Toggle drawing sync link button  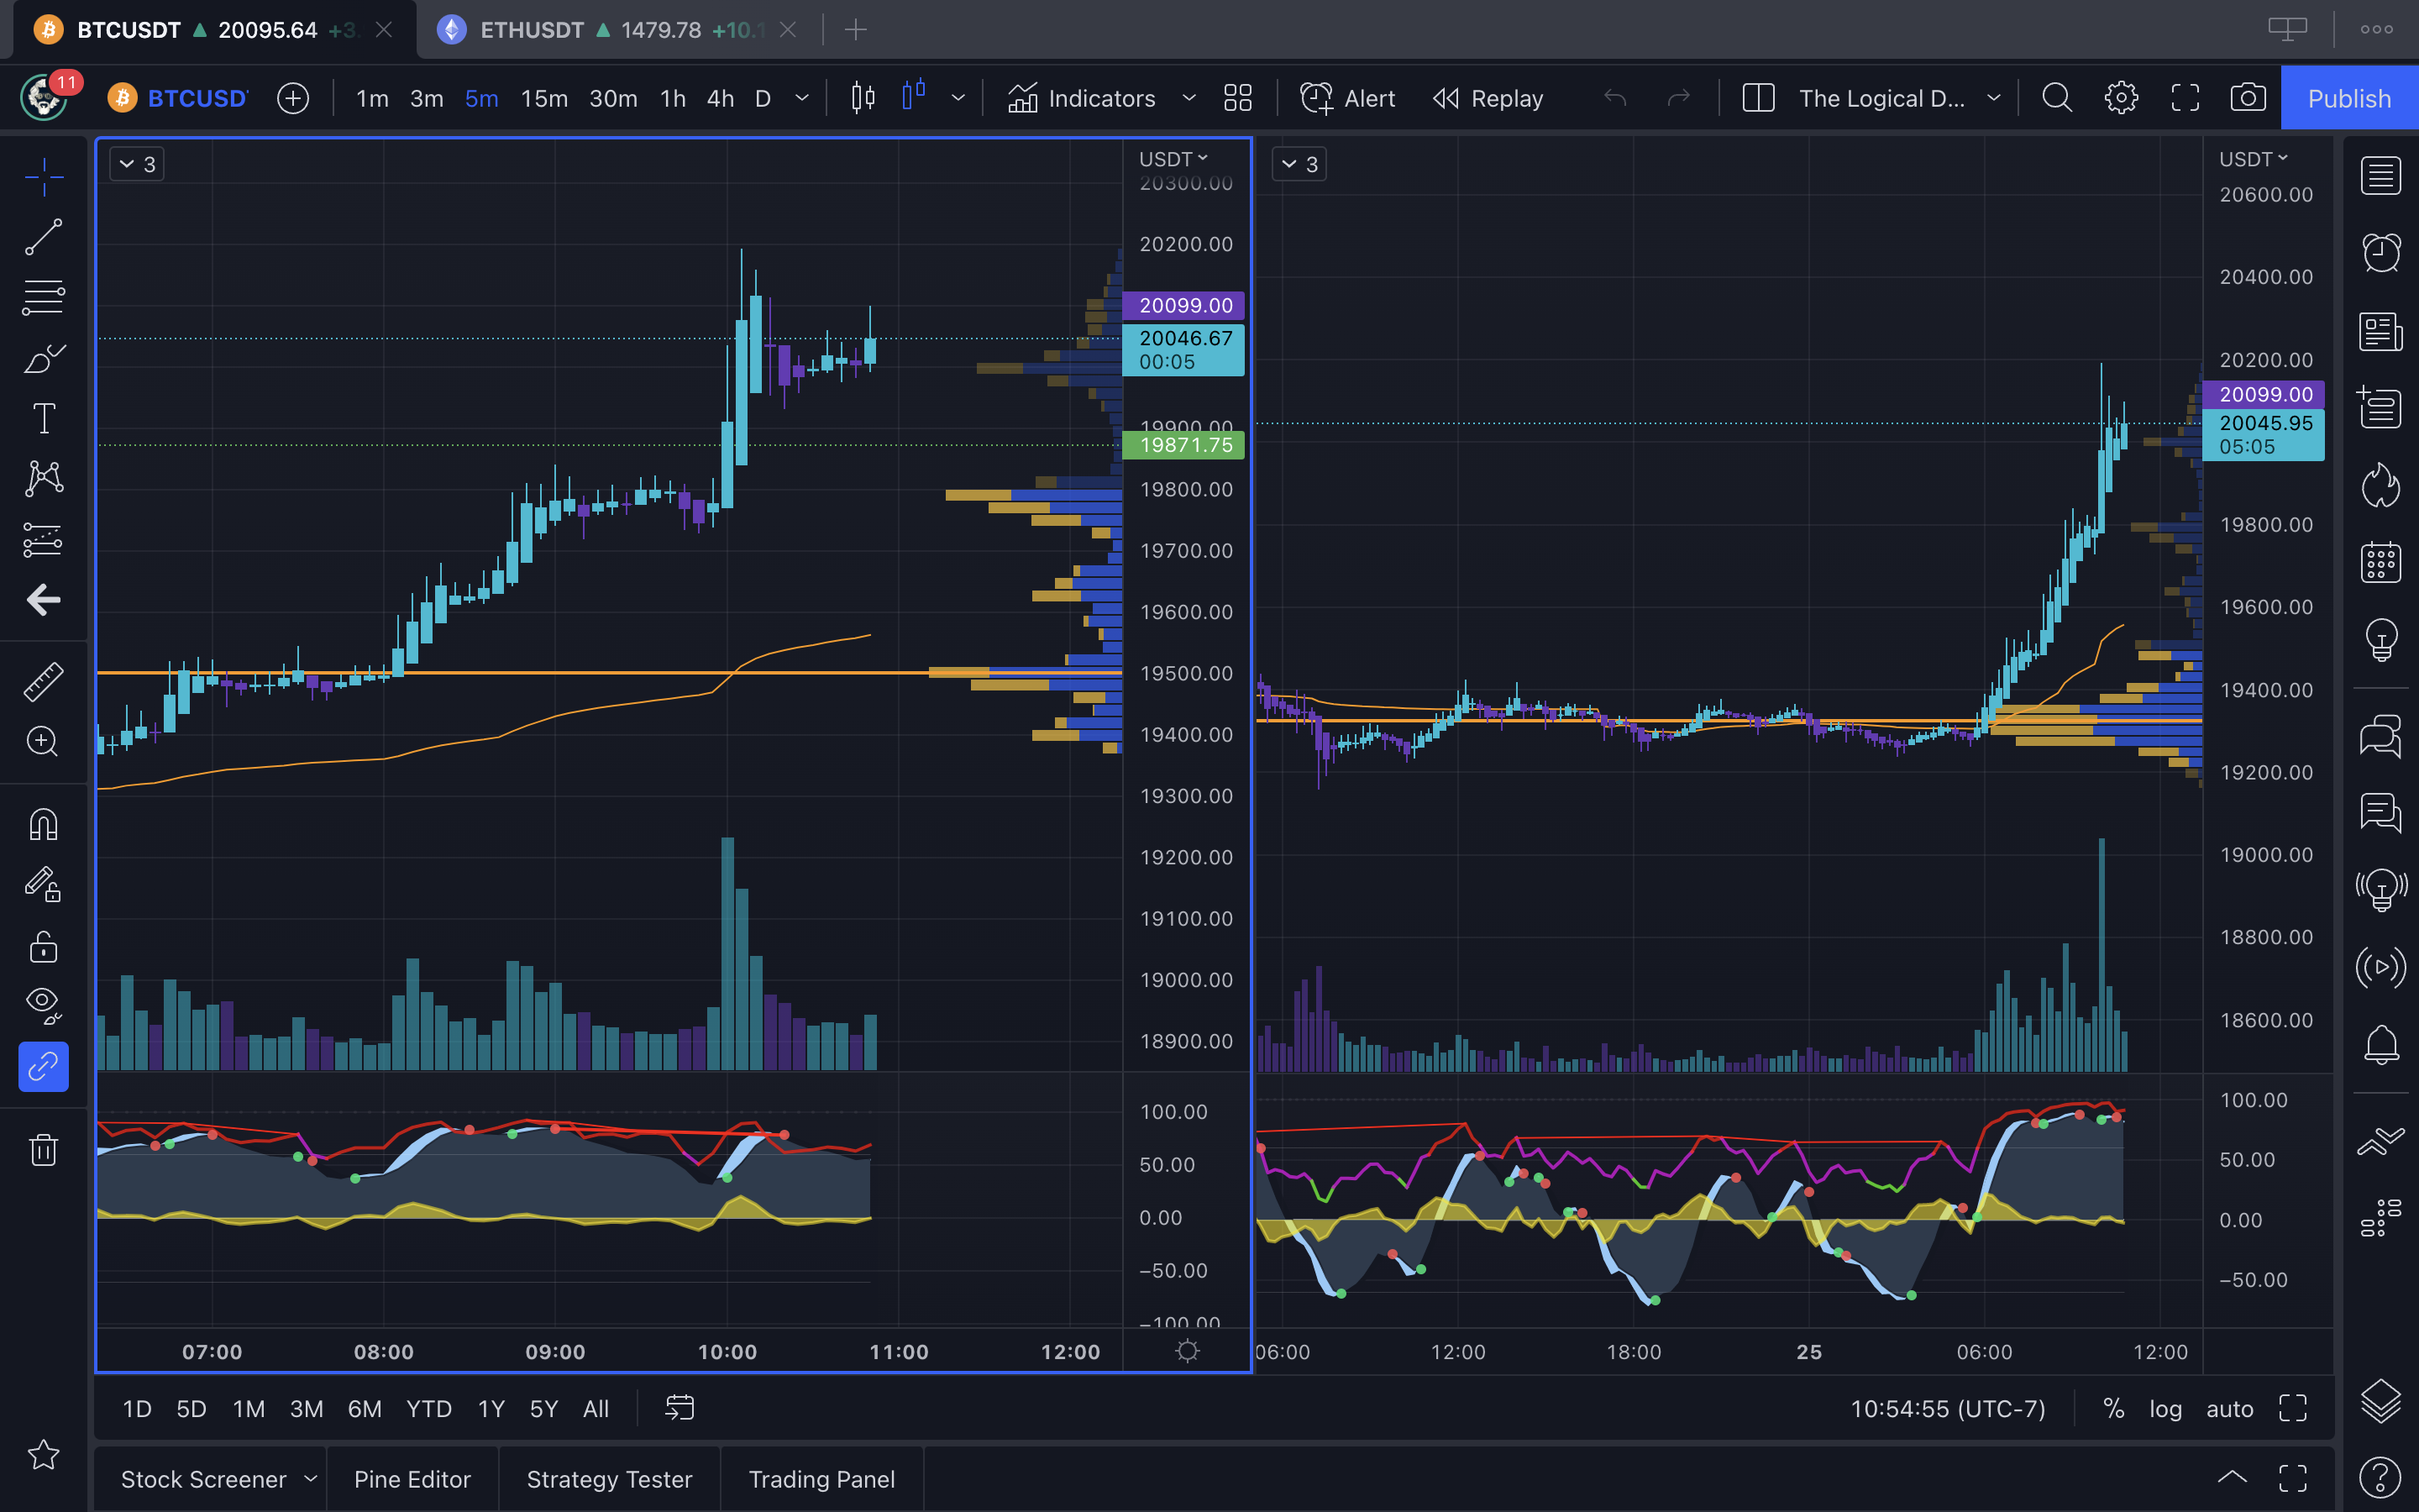(x=44, y=1067)
